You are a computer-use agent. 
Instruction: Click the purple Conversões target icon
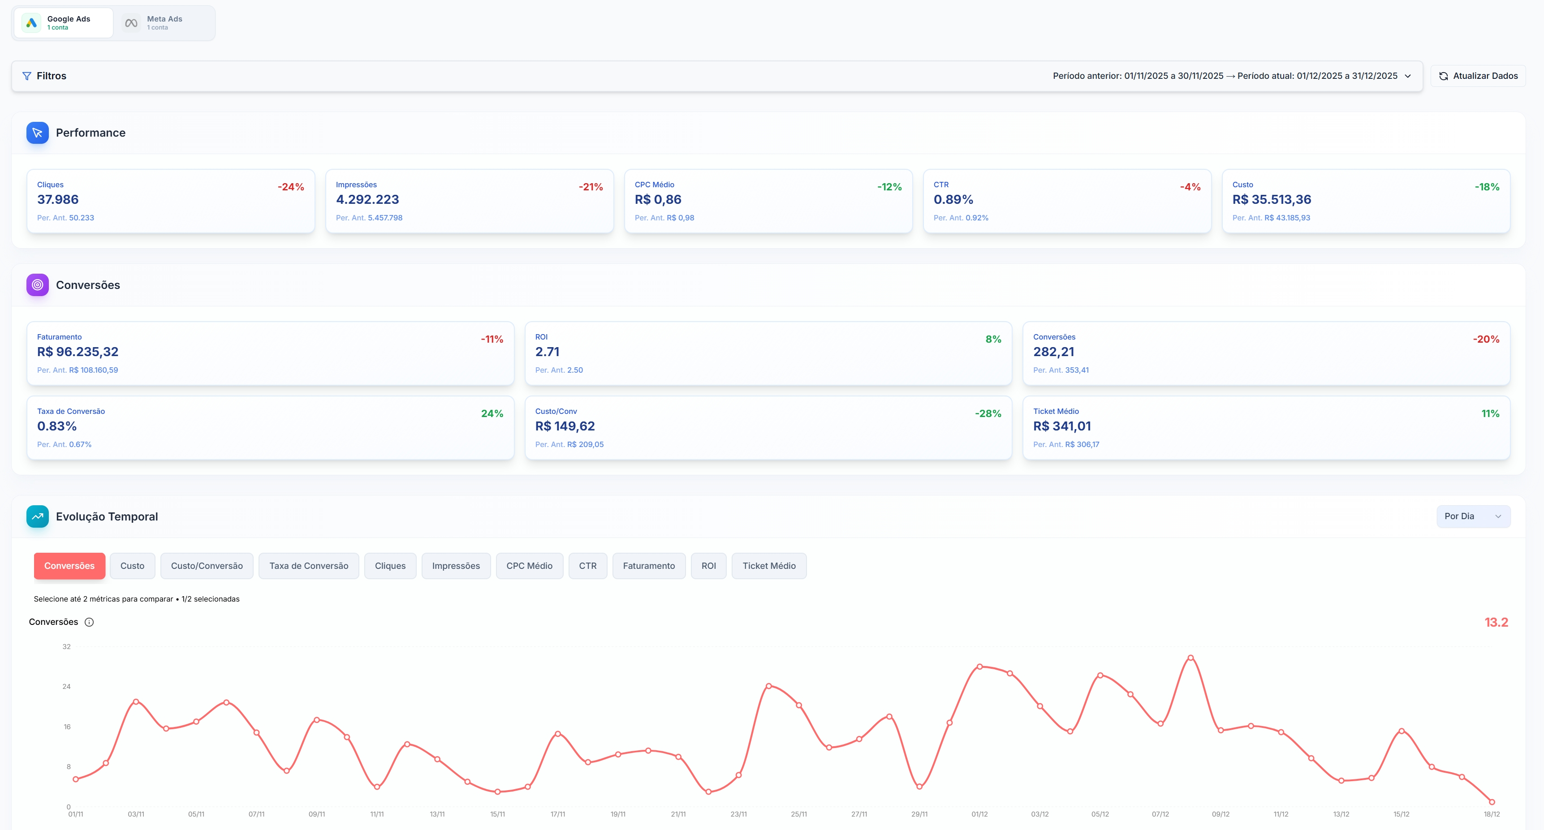click(37, 285)
